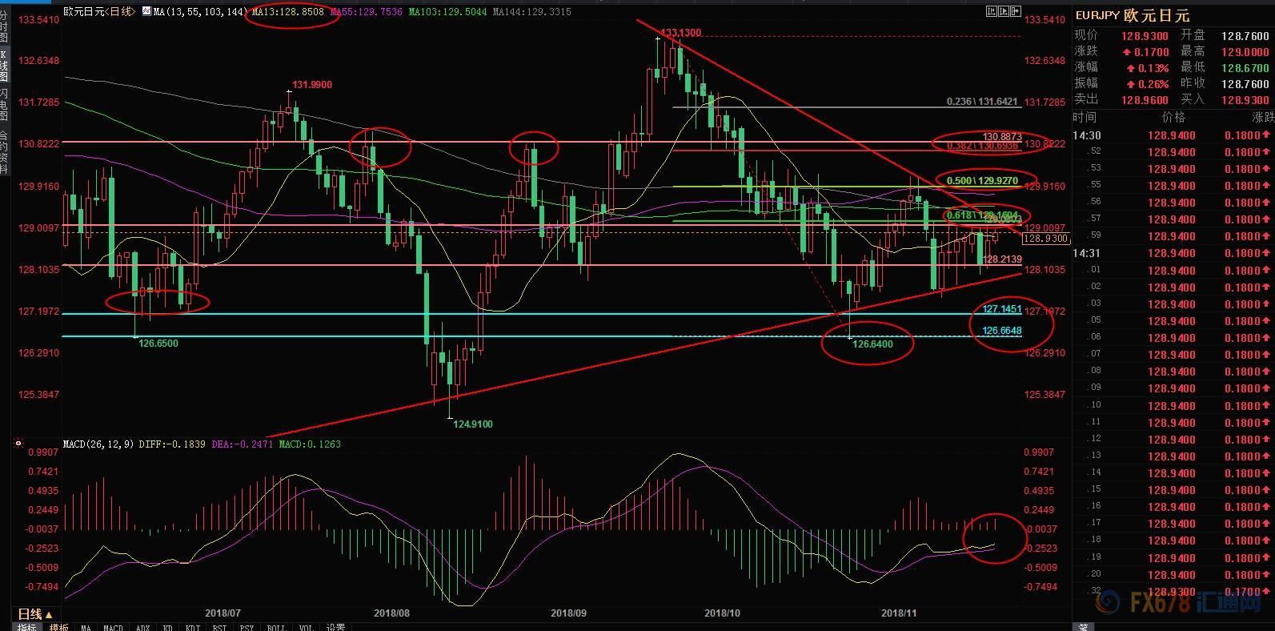Apply the PSY indicator from bottom bar

point(246,627)
